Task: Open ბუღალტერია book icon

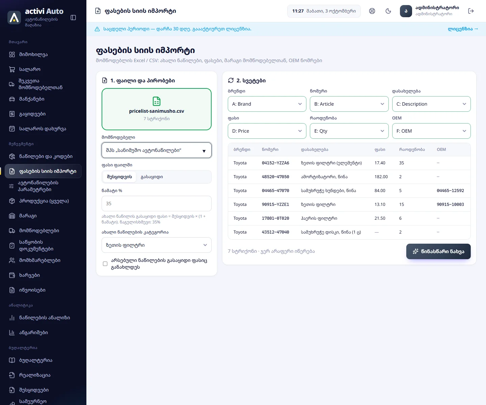Action: pos(12,360)
